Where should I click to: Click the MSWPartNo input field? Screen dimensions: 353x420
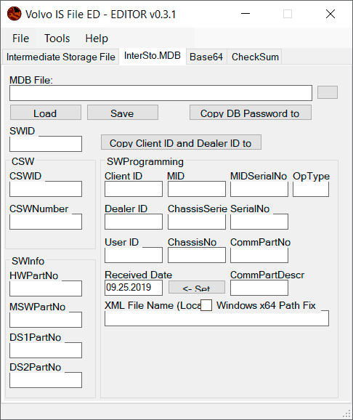[46, 320]
